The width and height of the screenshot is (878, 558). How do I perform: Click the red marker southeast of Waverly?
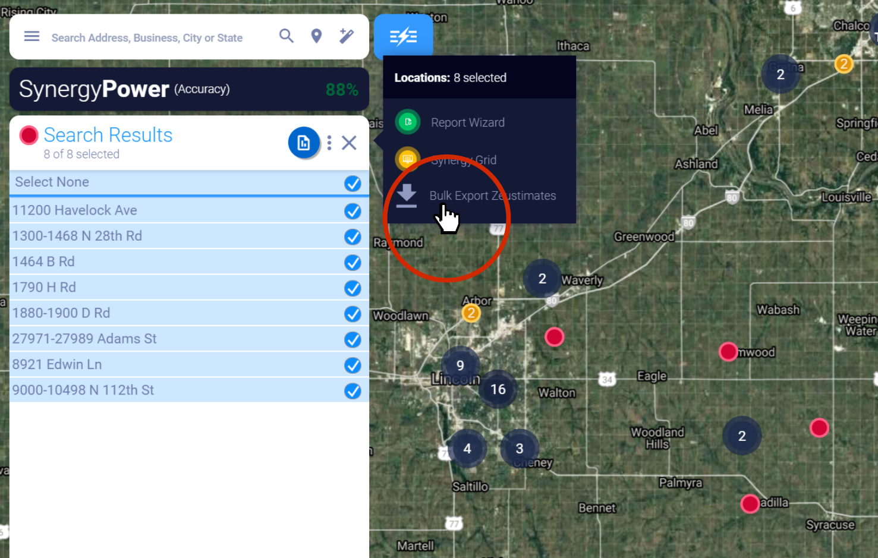coord(555,337)
